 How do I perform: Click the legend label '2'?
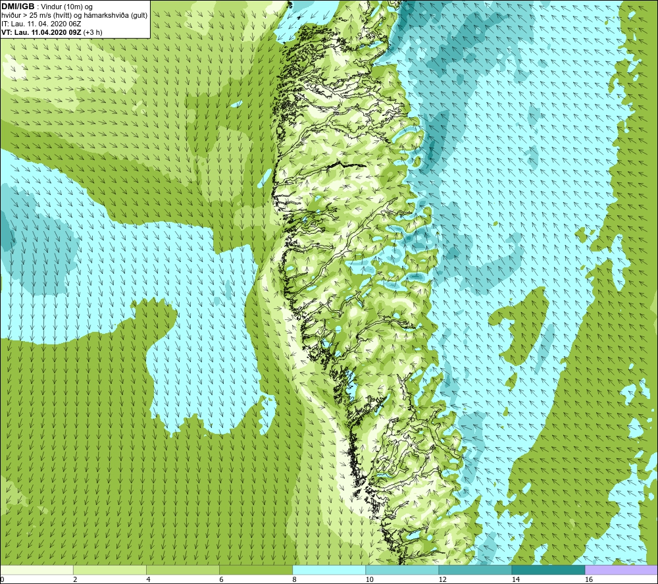75,579
